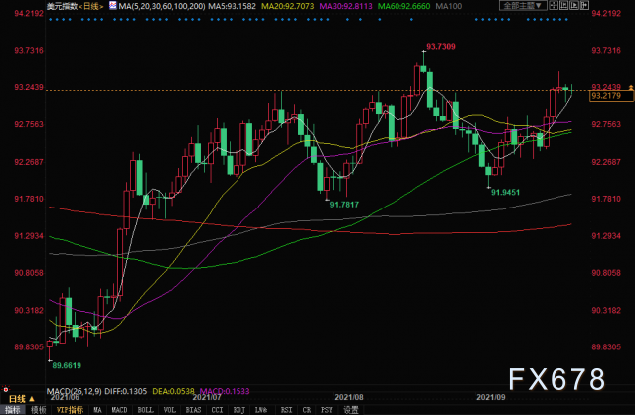Screen dimensions: 636x415
Task: Open the 全部主题 theme dropdown
Action: point(522,5)
